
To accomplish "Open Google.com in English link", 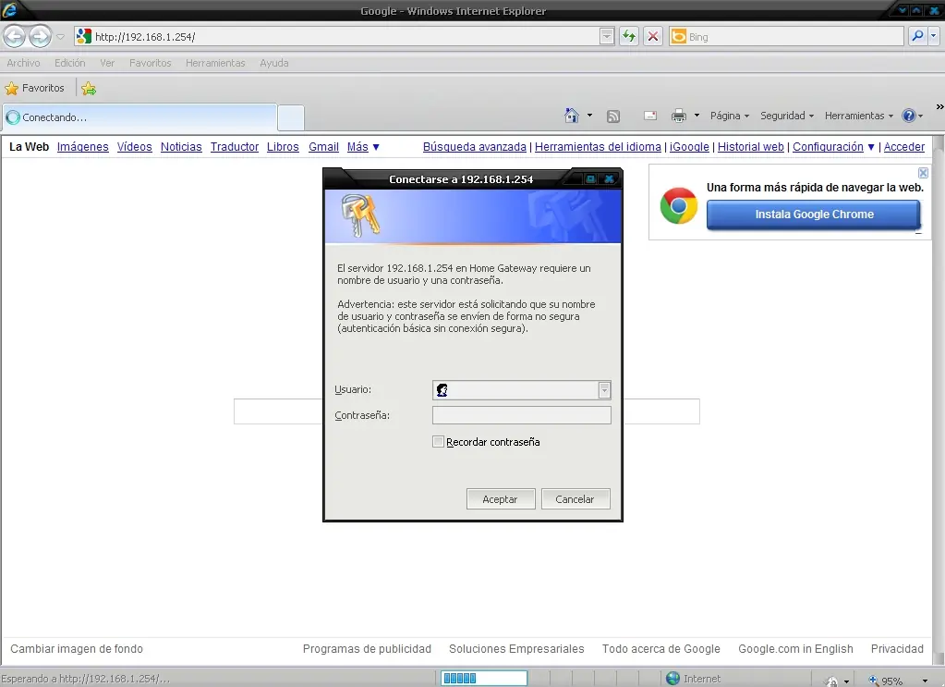I will click(x=795, y=648).
